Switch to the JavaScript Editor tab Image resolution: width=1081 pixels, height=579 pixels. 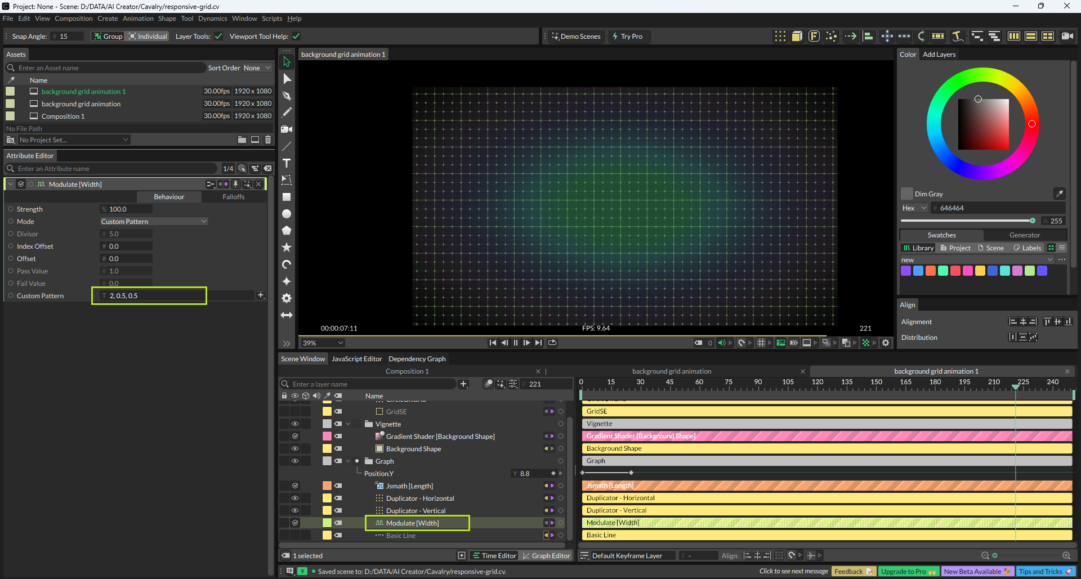(356, 359)
